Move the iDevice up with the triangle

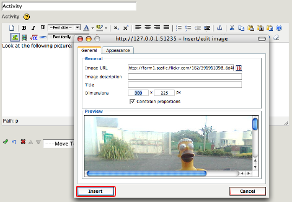[31, 143]
